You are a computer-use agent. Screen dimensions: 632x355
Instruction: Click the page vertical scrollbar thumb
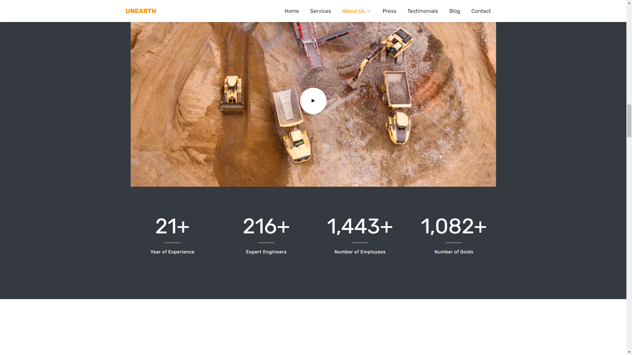[629, 121]
